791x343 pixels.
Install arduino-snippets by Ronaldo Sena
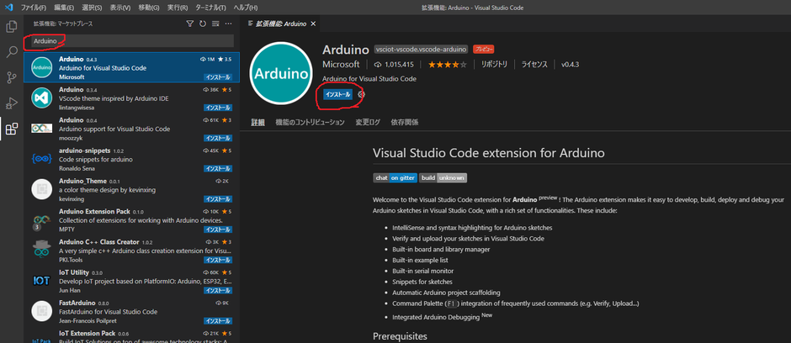tap(218, 168)
